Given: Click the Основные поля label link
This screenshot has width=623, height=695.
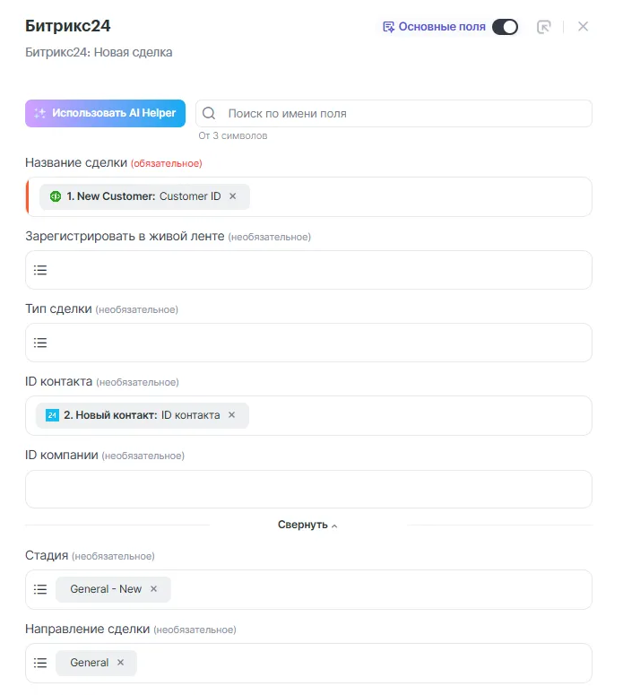Looking at the screenshot, I should 442,27.
